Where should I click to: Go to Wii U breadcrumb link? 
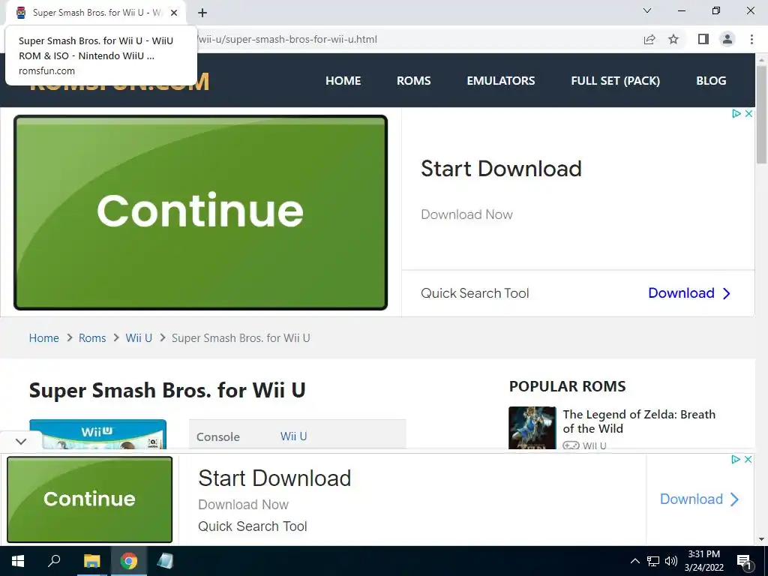139,338
